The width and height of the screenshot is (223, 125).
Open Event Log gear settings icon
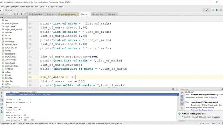pyautogui.click(x=222, y=89)
